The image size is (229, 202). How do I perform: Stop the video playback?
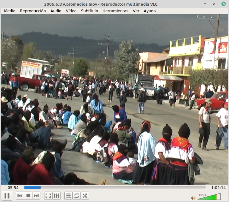tap(28, 196)
